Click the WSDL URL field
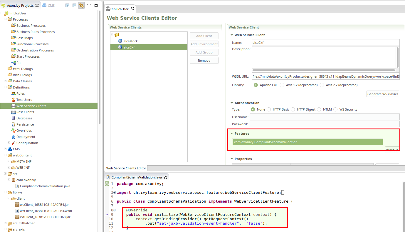 pyautogui.click(x=325, y=77)
